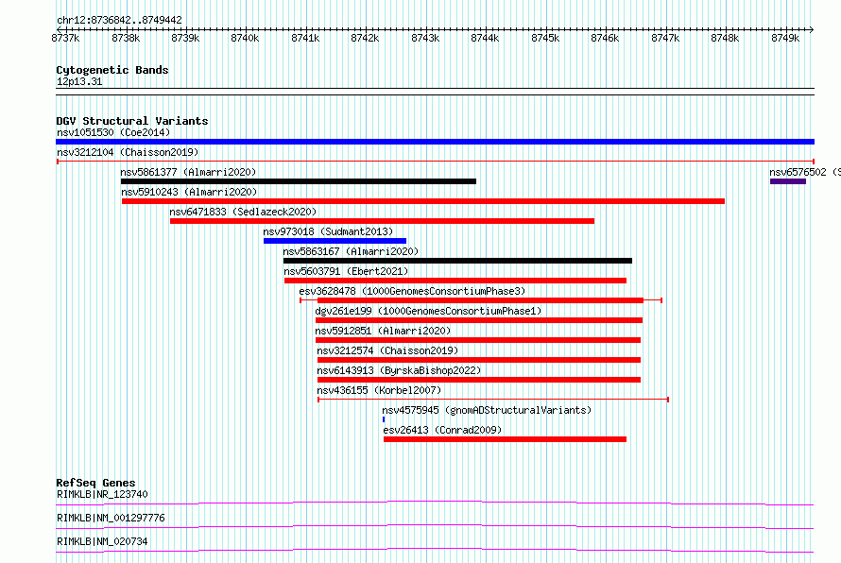
Task: Open the nsv3212574 (Chaisson2019) label
Action: point(387,350)
